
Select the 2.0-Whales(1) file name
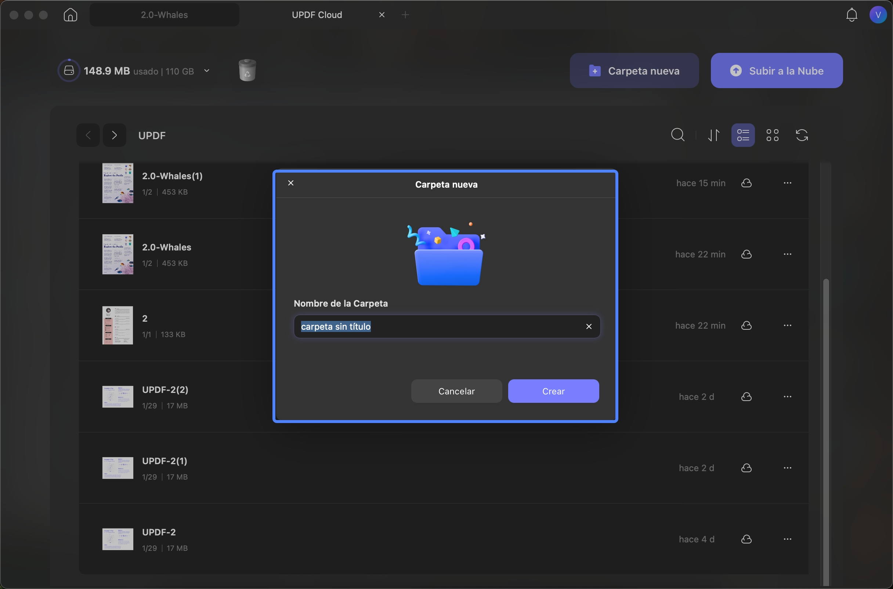172,176
